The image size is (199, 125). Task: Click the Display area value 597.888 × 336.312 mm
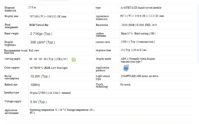pos(48,16)
